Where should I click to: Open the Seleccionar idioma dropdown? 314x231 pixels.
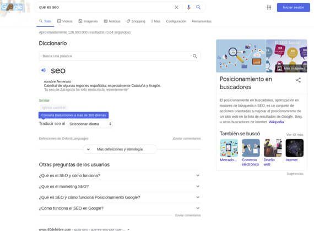[x=90, y=124]
